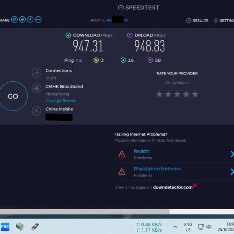The width and height of the screenshot is (234, 234).
Task: Click the upload latency icon
Action: (x=150, y=60)
